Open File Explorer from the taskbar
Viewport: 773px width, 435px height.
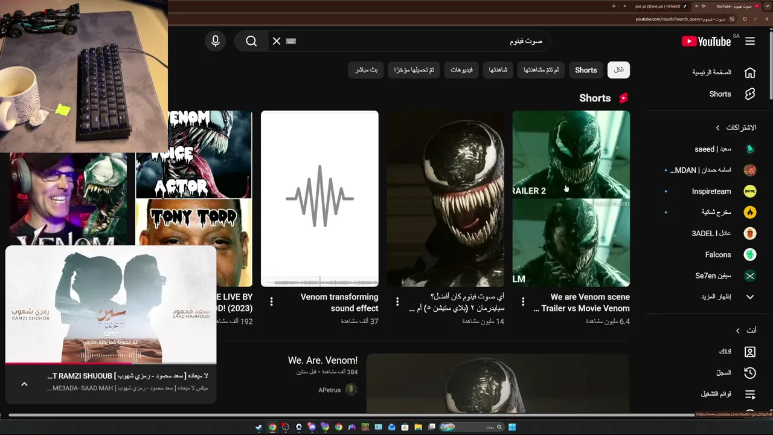pyautogui.click(x=419, y=427)
